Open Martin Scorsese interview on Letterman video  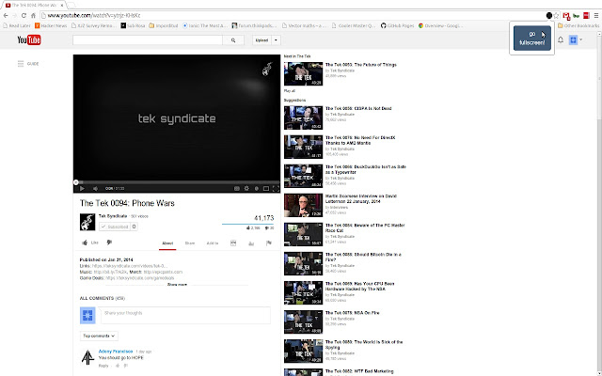coord(361,198)
